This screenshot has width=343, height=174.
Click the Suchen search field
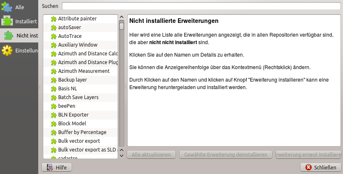pyautogui.click(x=201, y=6)
